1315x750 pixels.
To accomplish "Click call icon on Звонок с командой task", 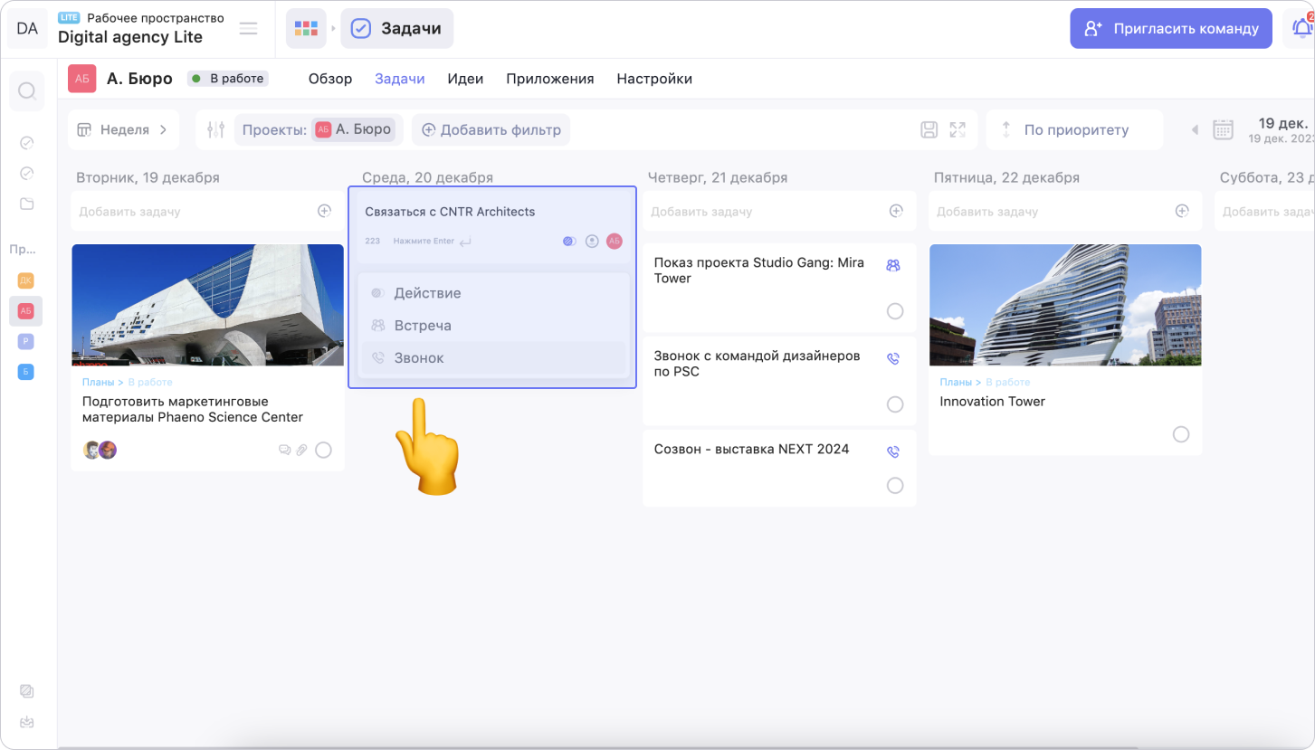I will coord(893,358).
